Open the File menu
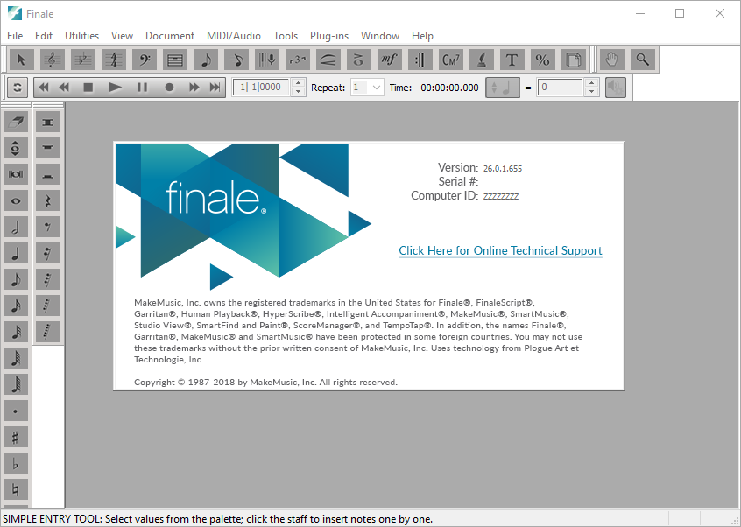 [15, 36]
